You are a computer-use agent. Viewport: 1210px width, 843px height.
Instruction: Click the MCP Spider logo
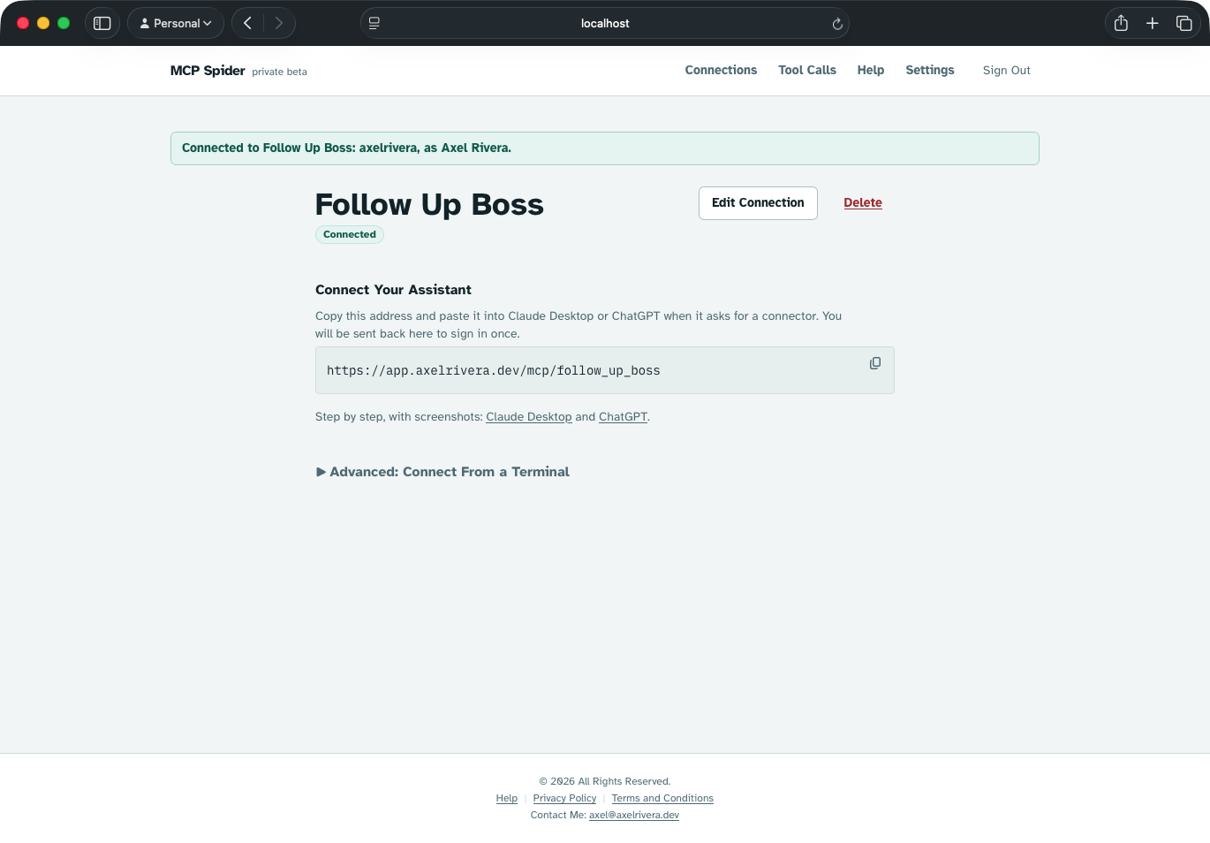[x=208, y=71]
